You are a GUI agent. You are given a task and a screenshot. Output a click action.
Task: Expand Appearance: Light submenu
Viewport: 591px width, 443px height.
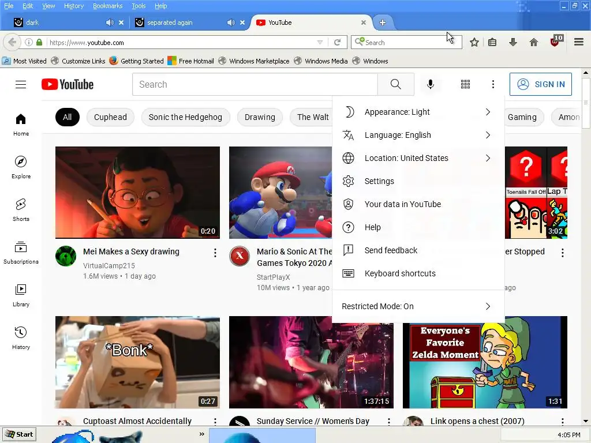point(418,112)
